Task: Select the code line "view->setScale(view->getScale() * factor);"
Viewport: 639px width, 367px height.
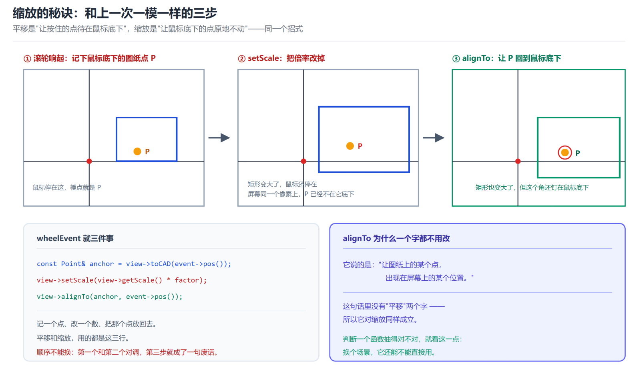Action: (122, 280)
